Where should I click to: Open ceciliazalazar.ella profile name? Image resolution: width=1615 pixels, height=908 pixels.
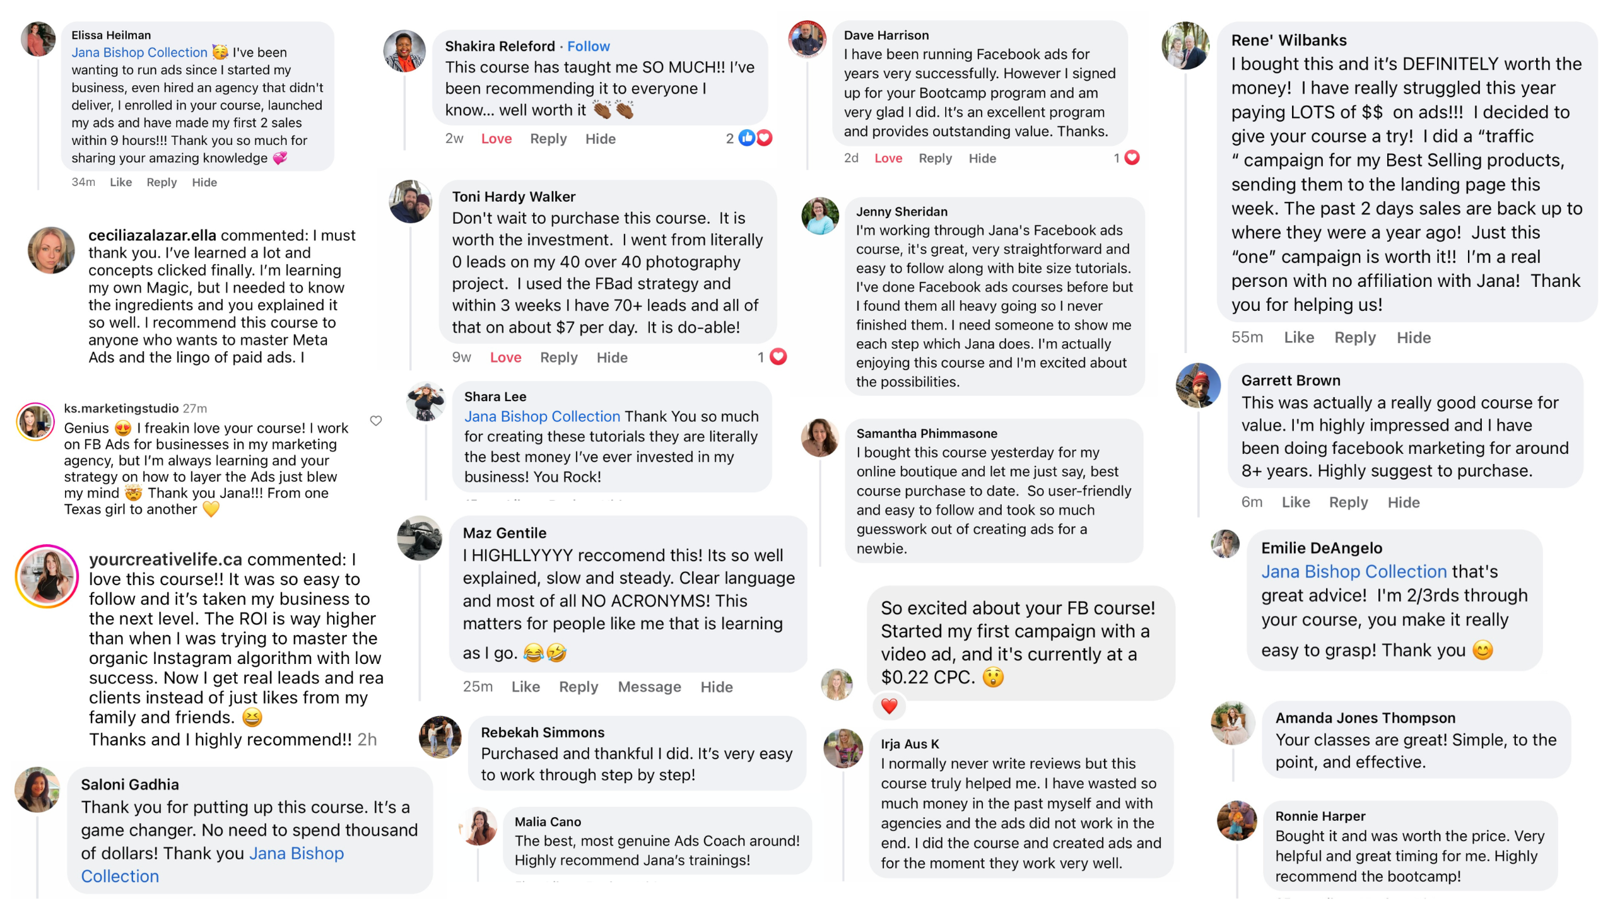(x=152, y=235)
